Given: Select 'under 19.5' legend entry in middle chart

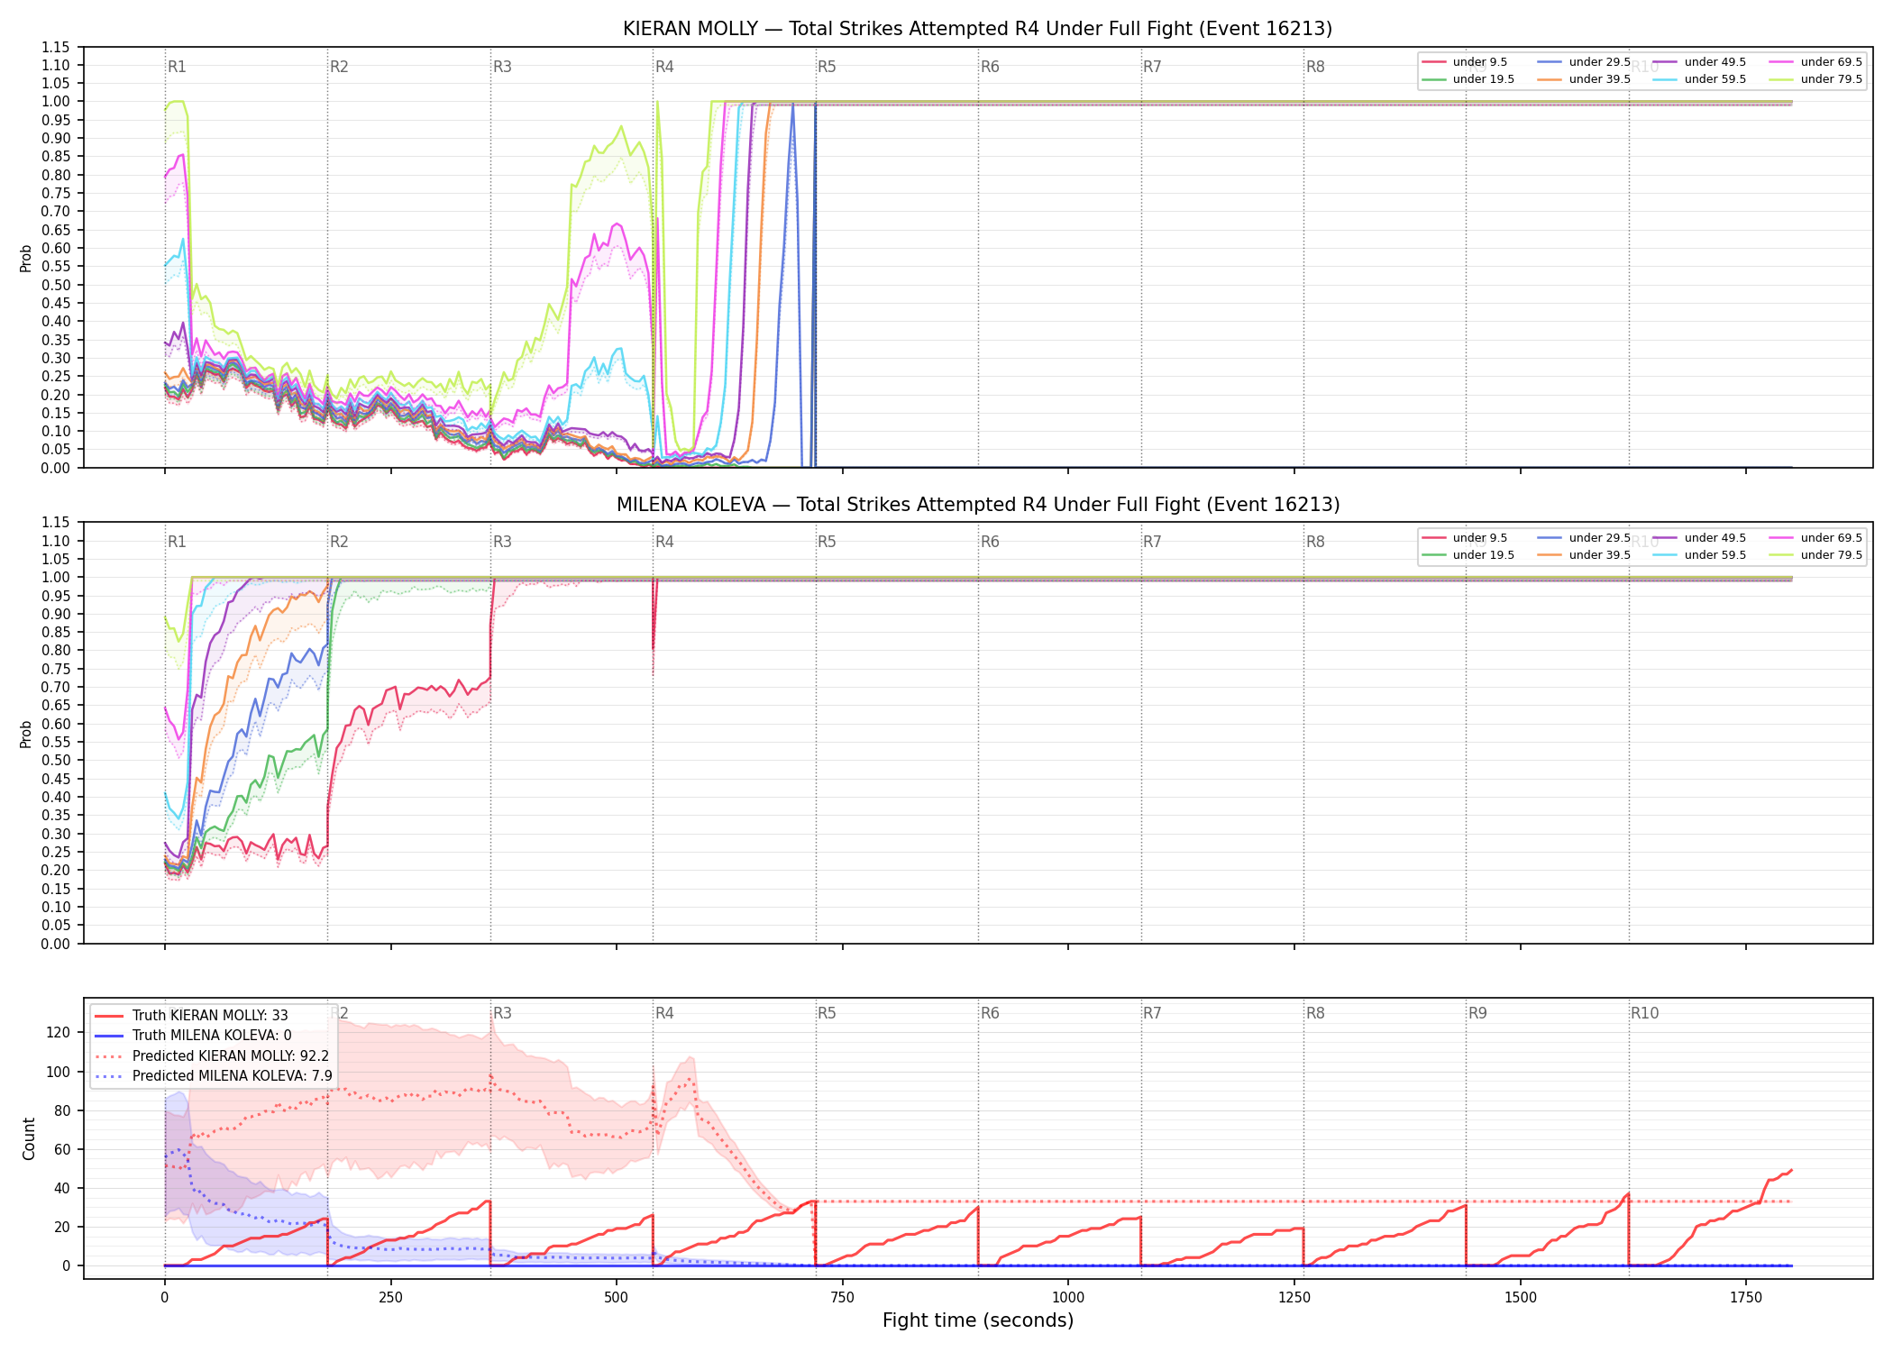Looking at the screenshot, I should 1468,555.
